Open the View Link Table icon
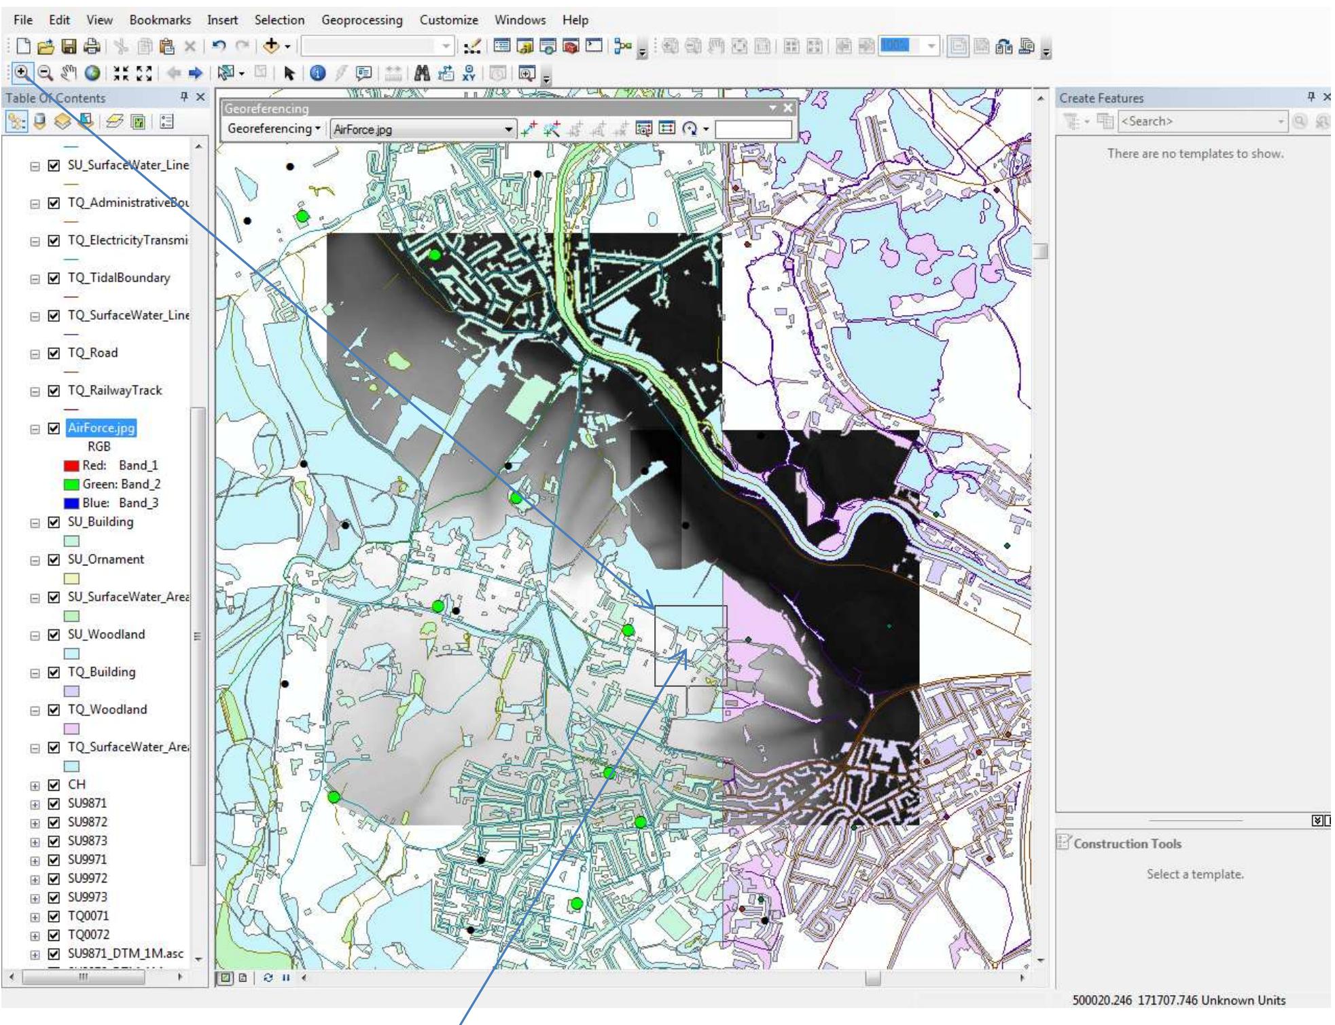The height and width of the screenshot is (1025, 1335). coord(666,128)
